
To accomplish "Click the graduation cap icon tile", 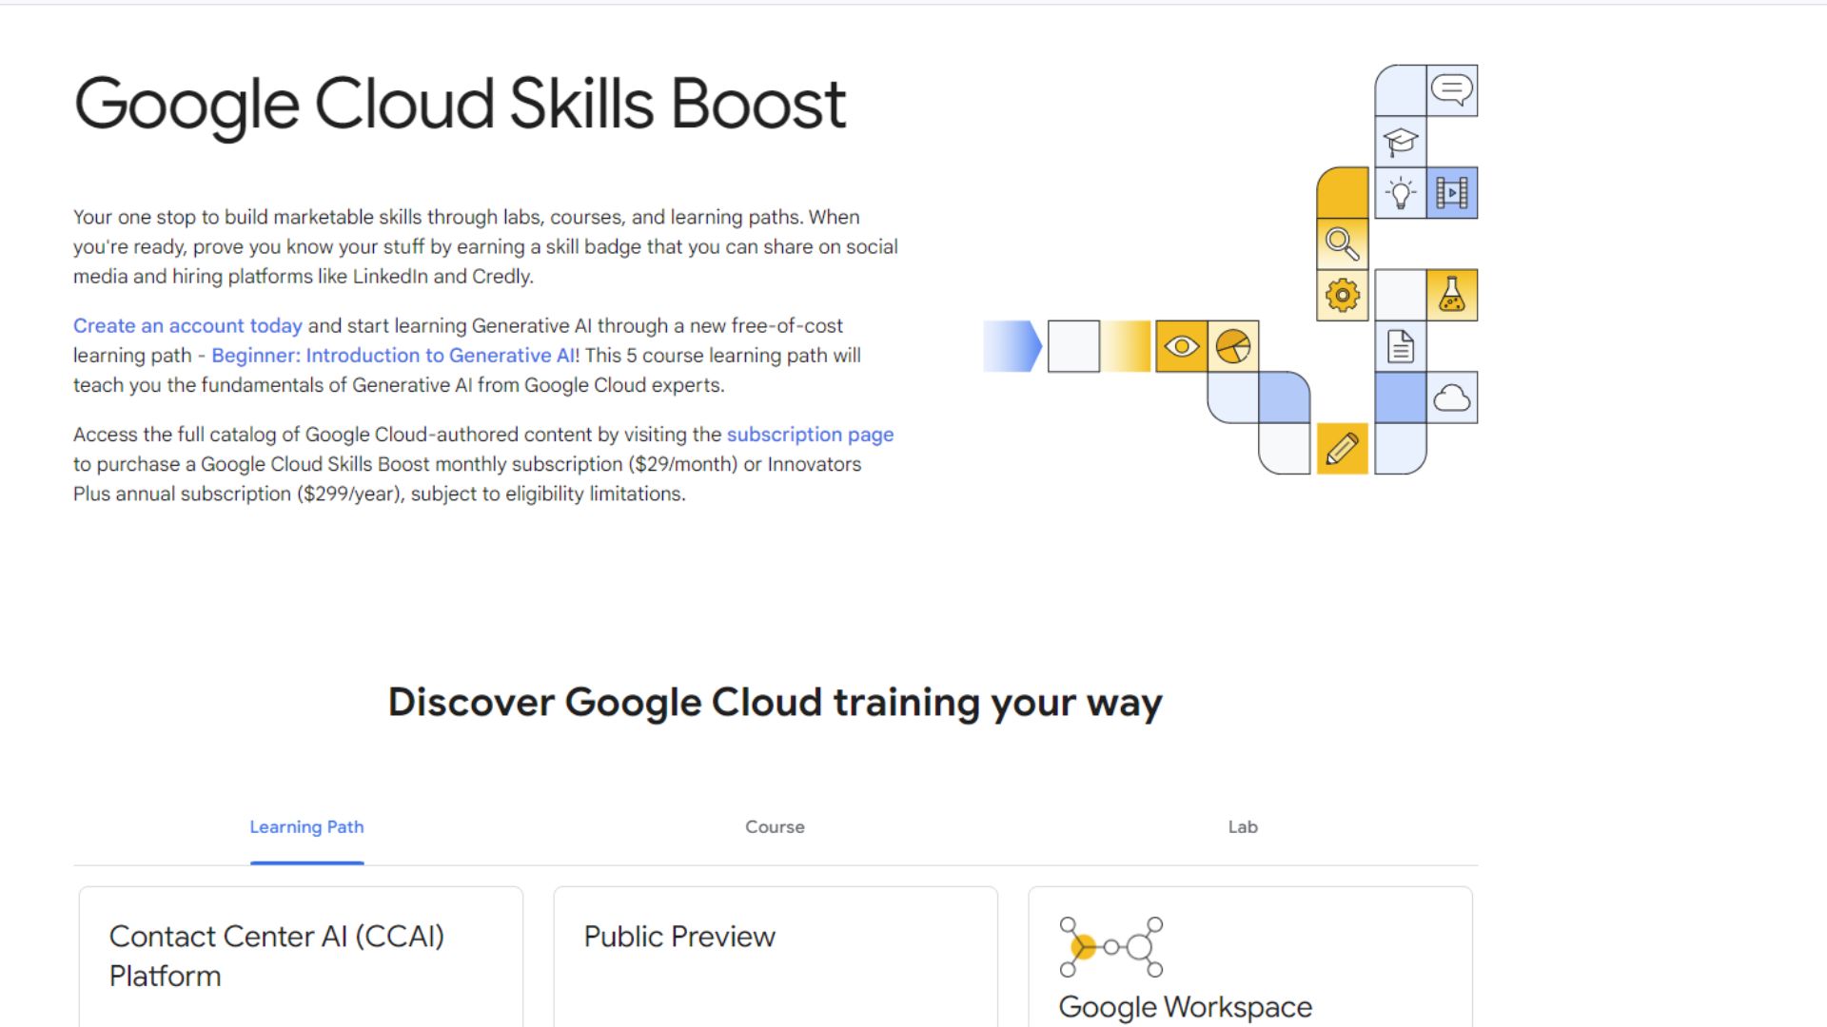I will tap(1401, 142).
